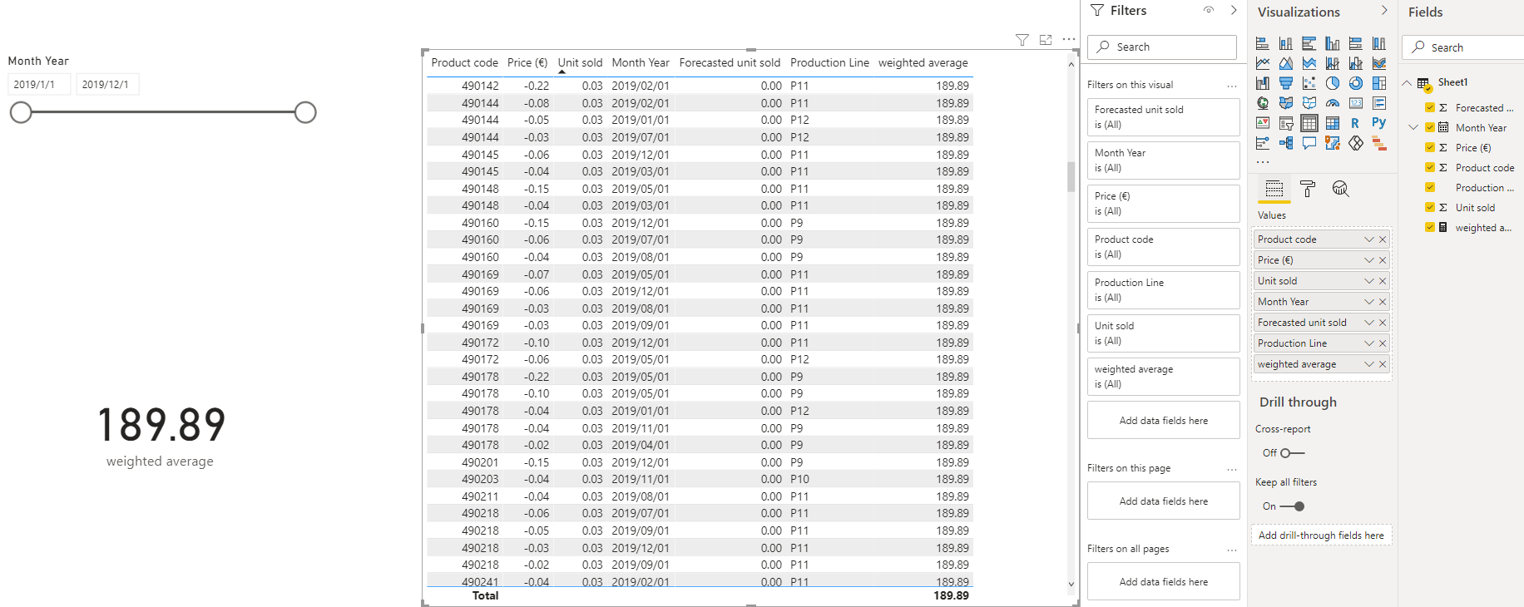Choose the funnel chart visual

point(1286,83)
